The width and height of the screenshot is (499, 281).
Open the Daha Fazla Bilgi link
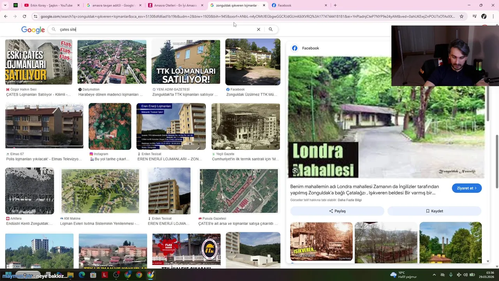(x=350, y=200)
